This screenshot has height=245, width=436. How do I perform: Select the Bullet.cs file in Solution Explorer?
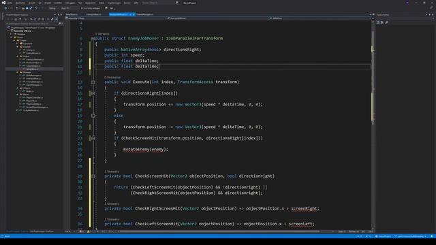coord(30,91)
